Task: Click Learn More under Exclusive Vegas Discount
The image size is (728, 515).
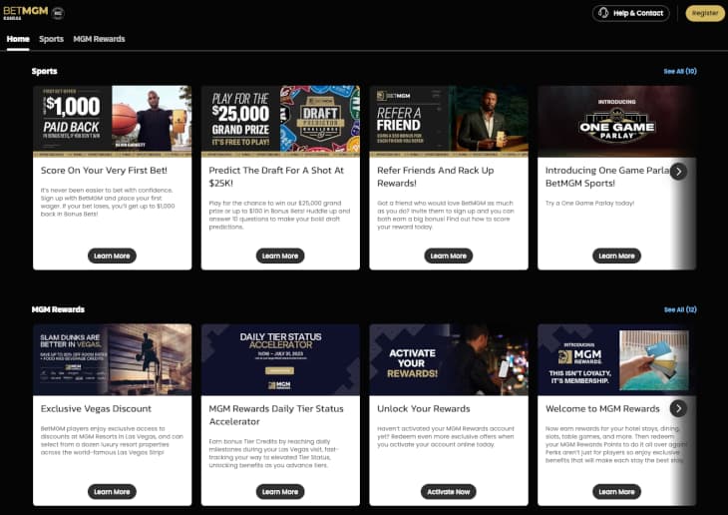Action: tap(112, 492)
